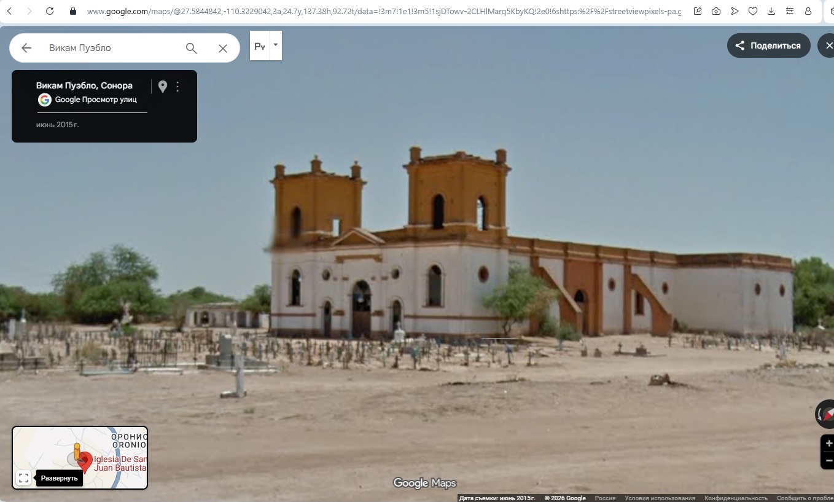The height and width of the screenshot is (502, 834).
Task: Click the июнь 2015 г. date in the info card
Action: coord(58,125)
